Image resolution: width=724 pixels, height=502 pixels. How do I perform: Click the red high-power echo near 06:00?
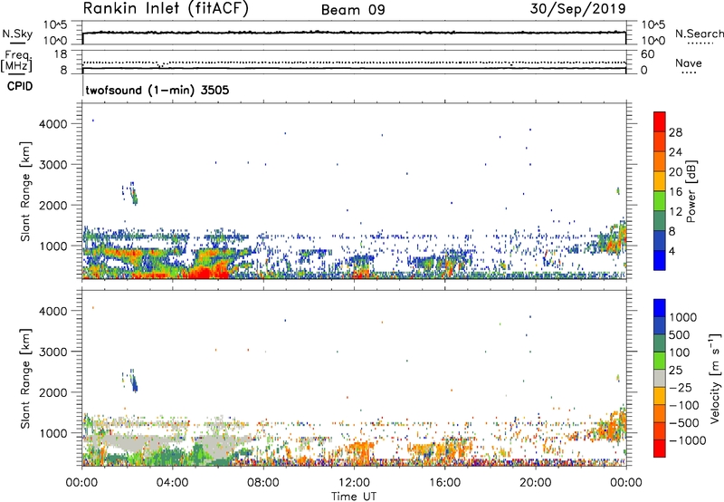[207, 271]
